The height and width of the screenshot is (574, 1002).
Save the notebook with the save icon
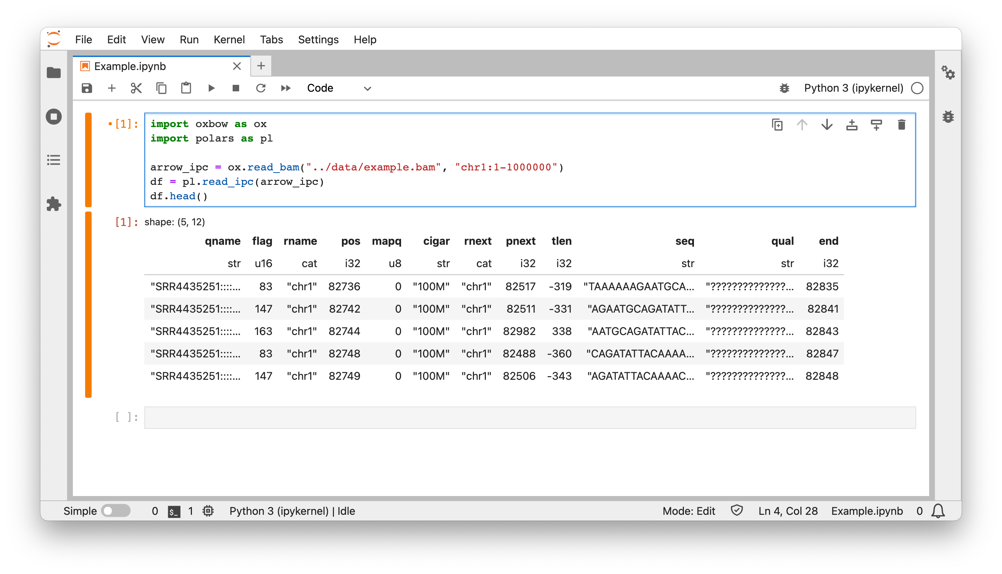[87, 88]
